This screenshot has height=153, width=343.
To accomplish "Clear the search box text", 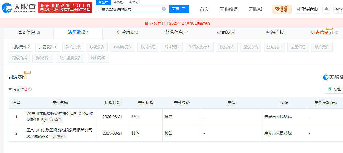I will (164, 9).
